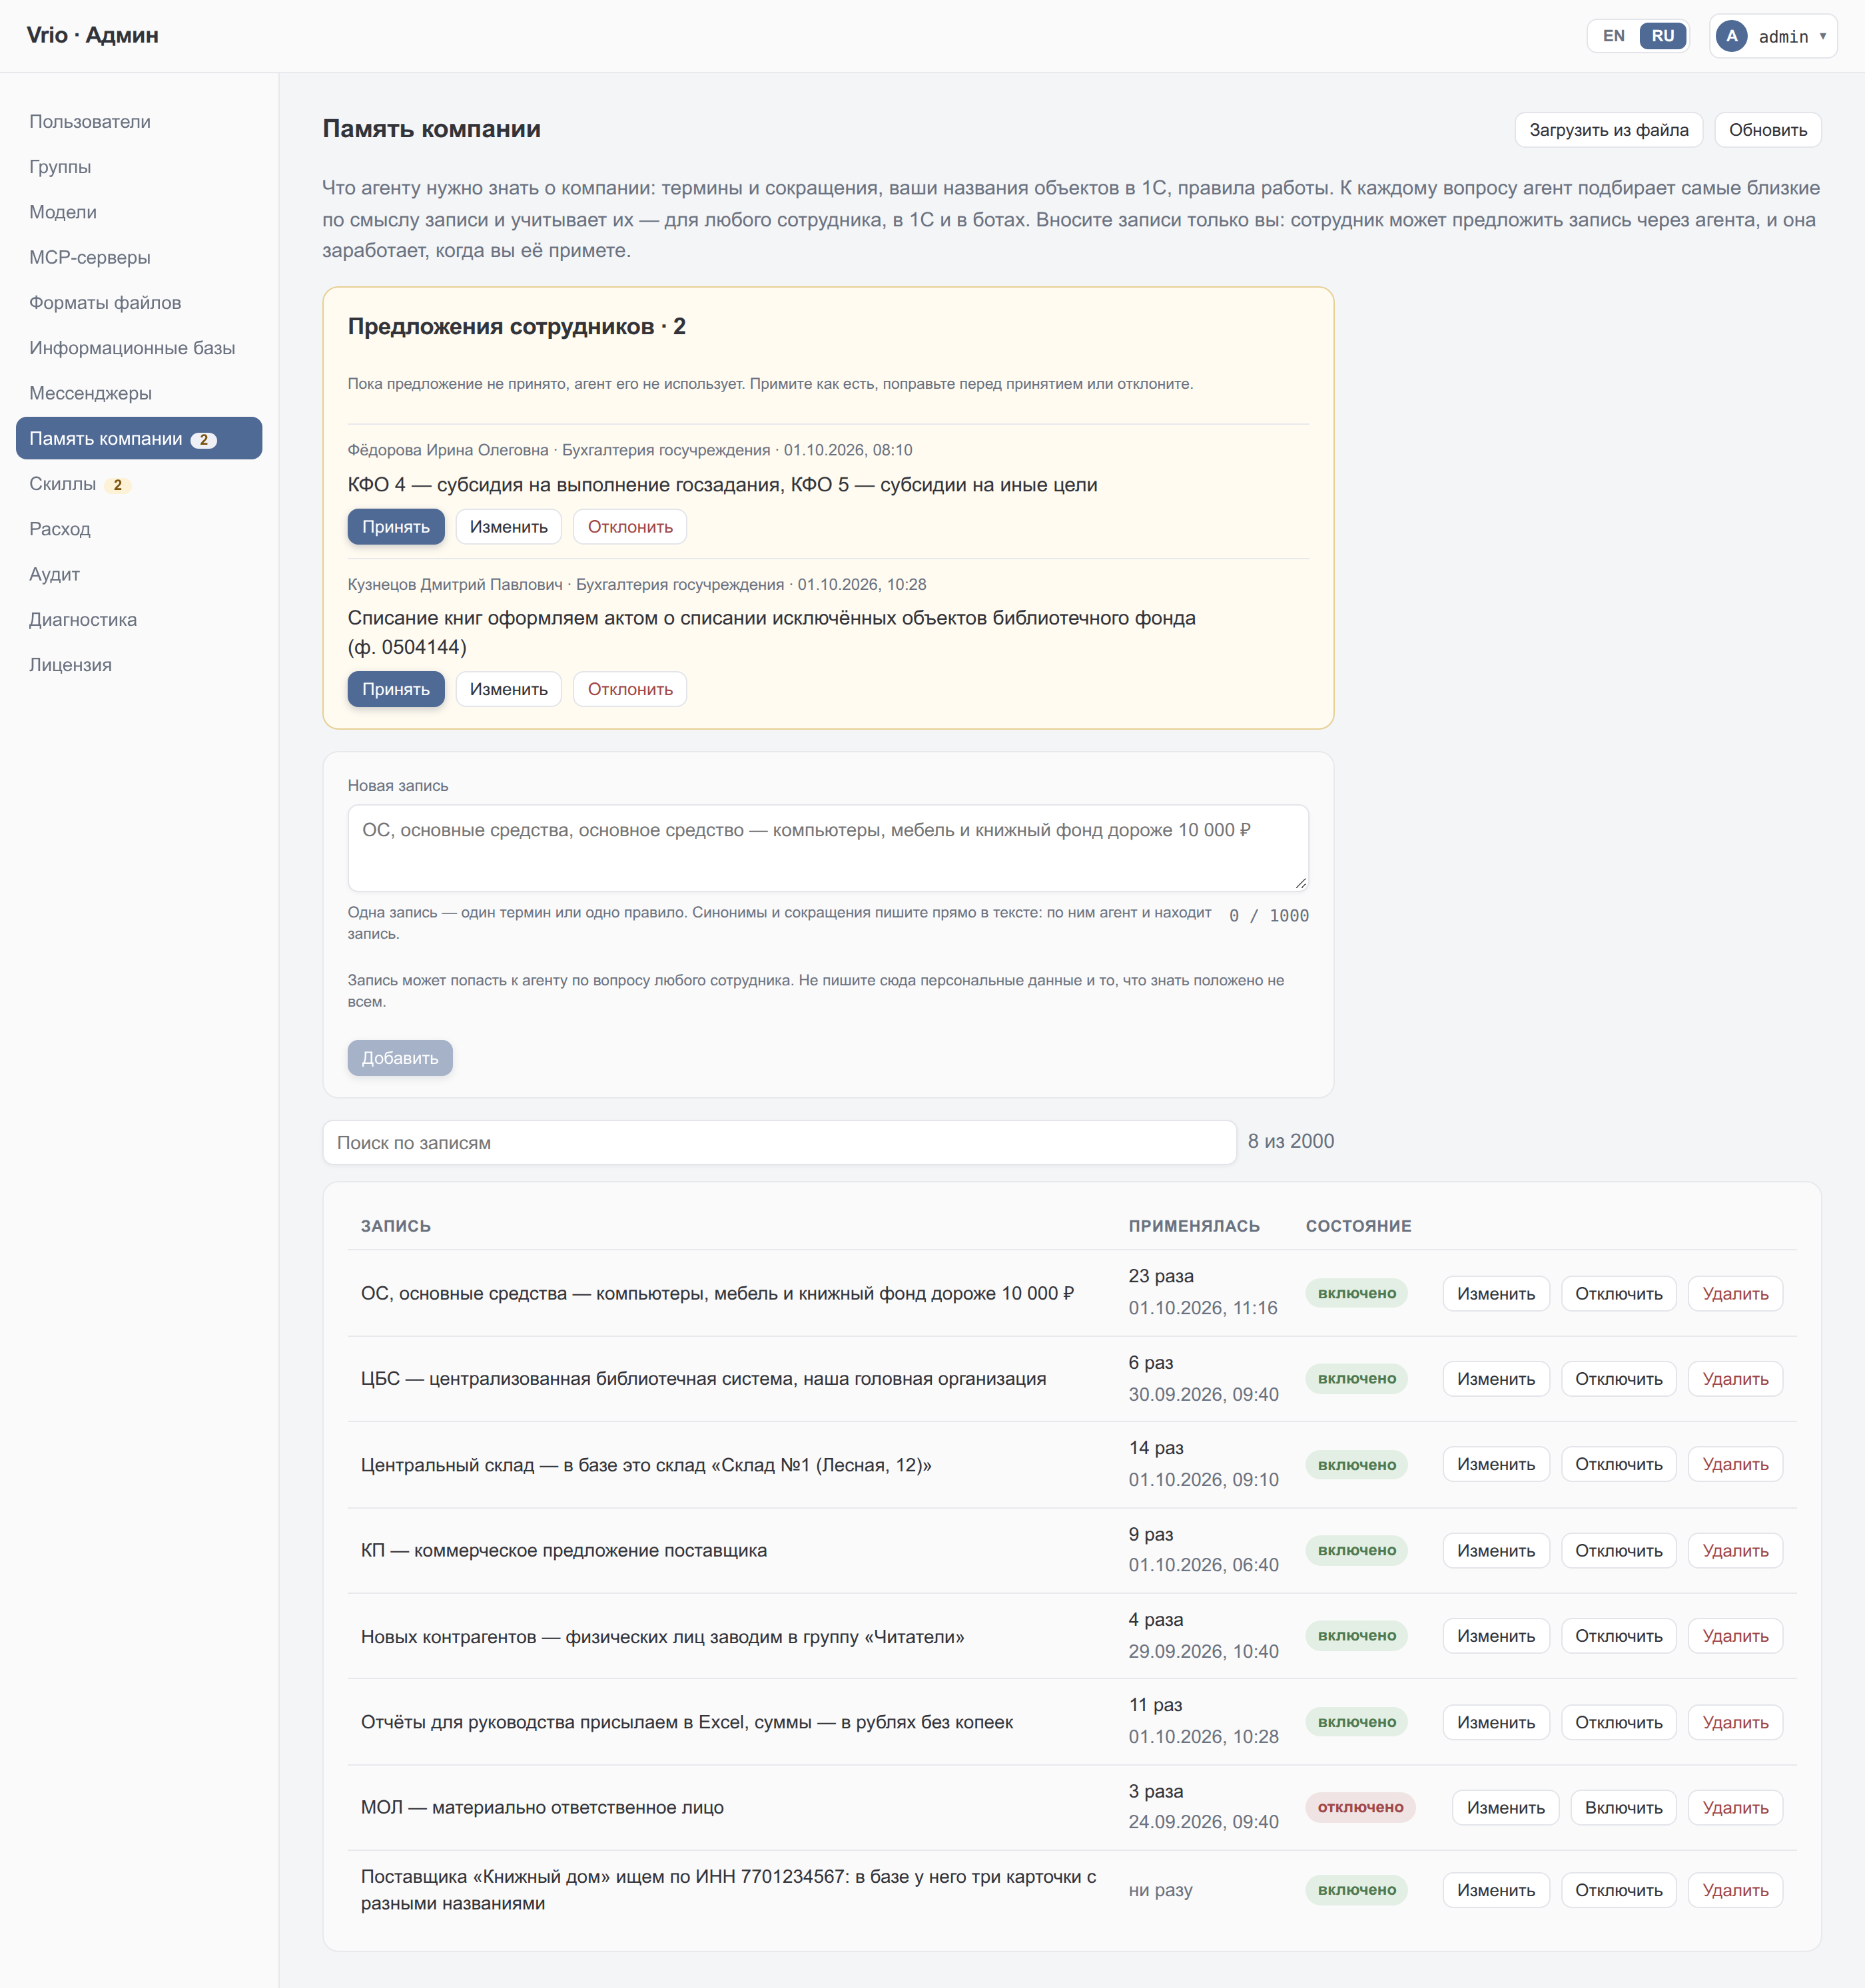
Task: Click the Vrio · Админ logo title
Action: (x=92, y=35)
